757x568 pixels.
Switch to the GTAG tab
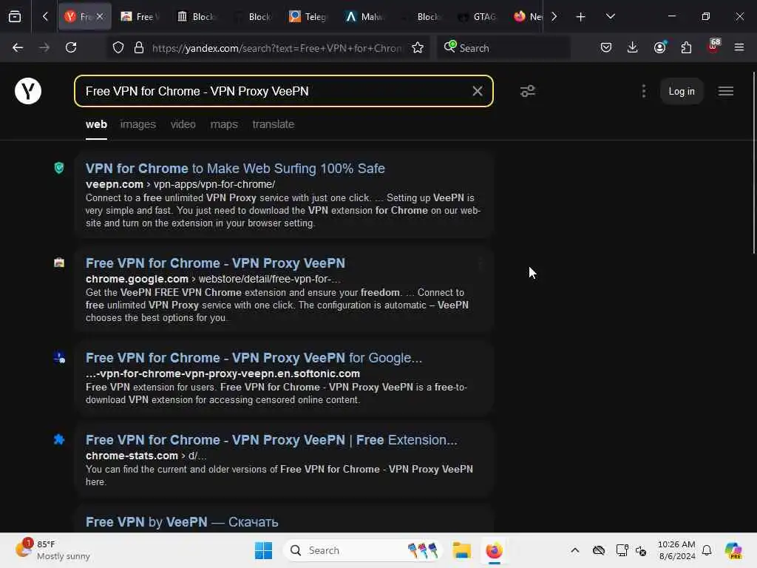[476, 17]
